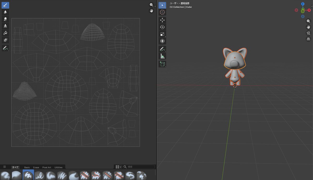Image resolution: width=313 pixels, height=180 pixels.
Task: Select the Mask tool in image editor
Action: click(5, 40)
